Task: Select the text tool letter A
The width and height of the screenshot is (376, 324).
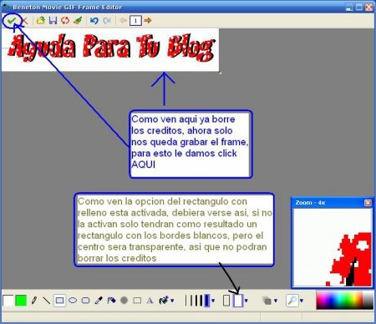Action: click(x=150, y=301)
